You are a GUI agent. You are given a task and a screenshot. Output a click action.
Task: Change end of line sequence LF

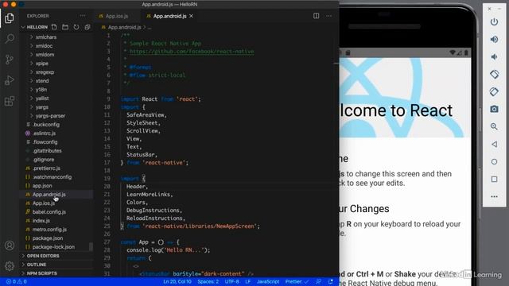247,281
